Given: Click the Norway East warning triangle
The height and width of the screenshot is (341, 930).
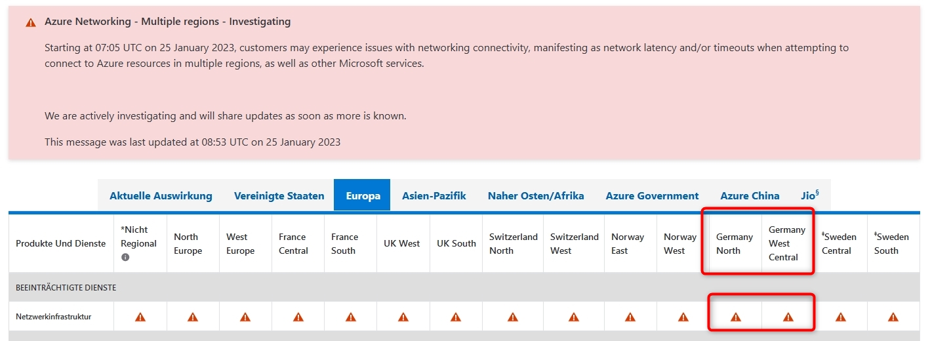Looking at the screenshot, I should tap(630, 317).
